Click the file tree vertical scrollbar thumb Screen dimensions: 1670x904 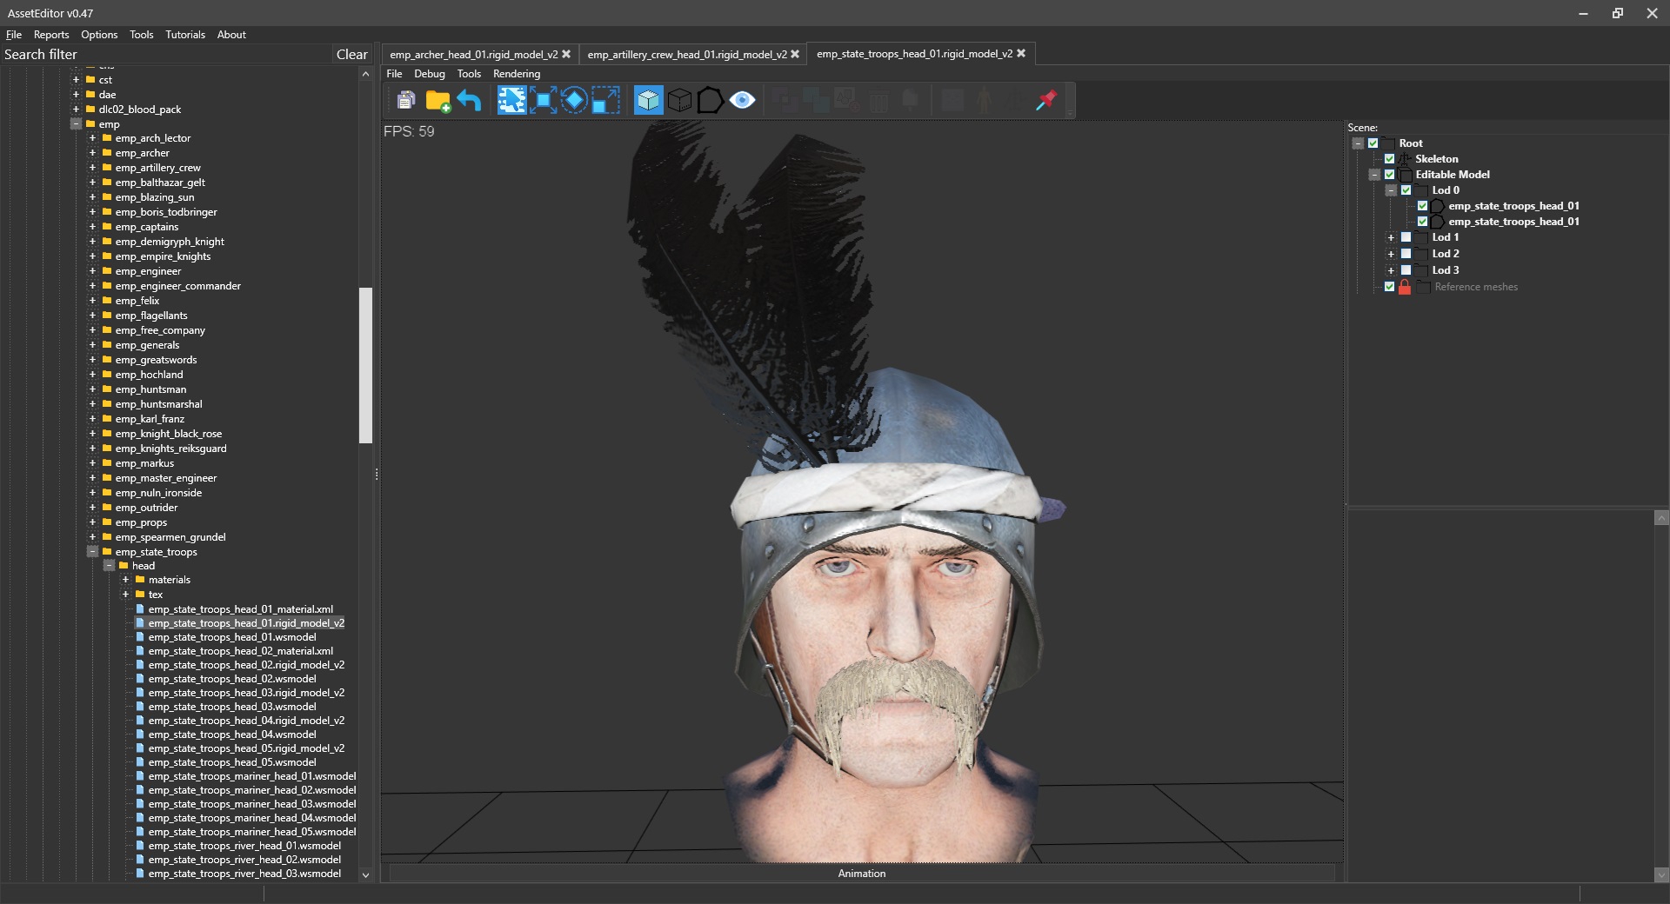pyautogui.click(x=365, y=365)
